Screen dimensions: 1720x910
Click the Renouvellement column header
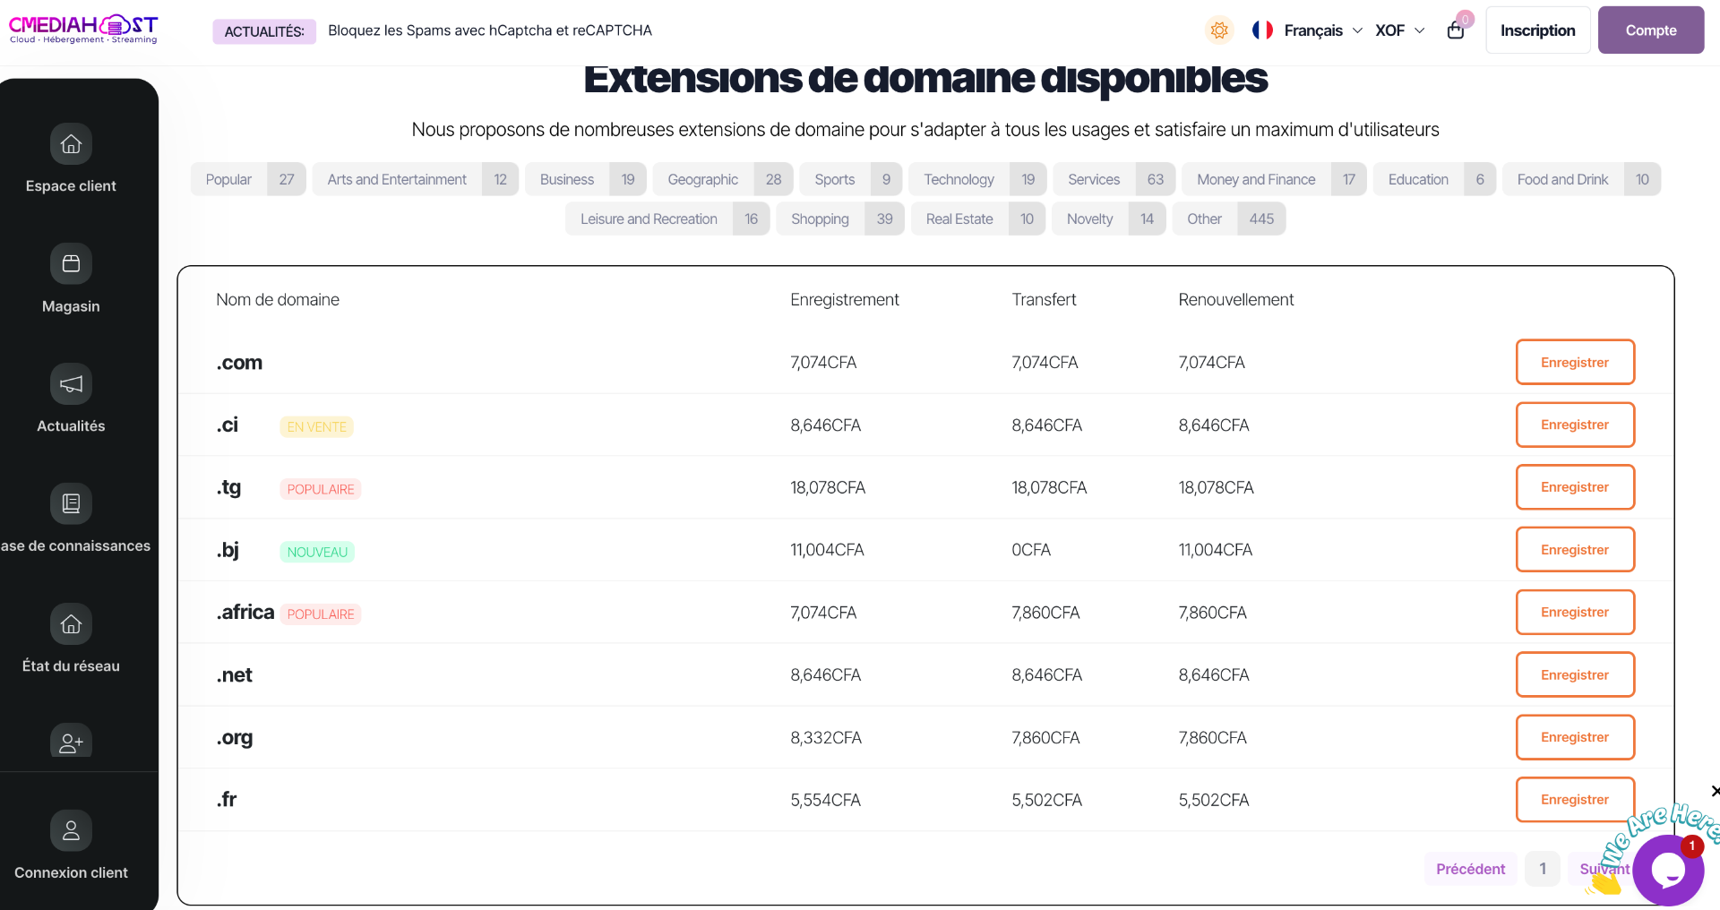coord(1236,300)
